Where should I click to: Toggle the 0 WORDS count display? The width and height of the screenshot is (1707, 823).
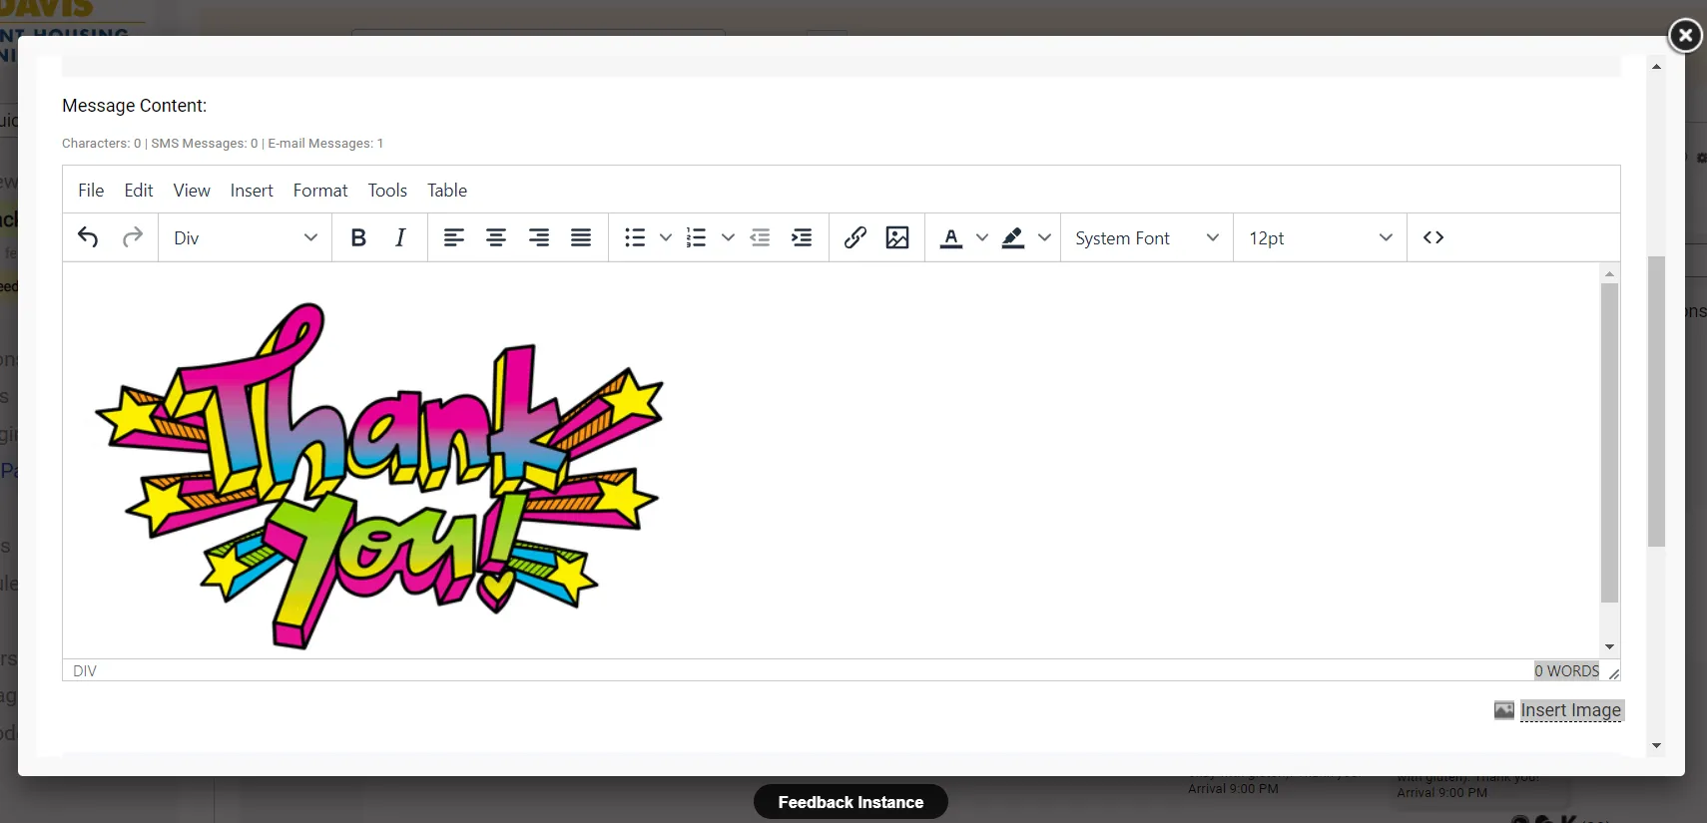[x=1567, y=671]
